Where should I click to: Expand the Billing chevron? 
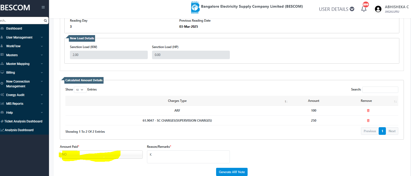(42, 73)
